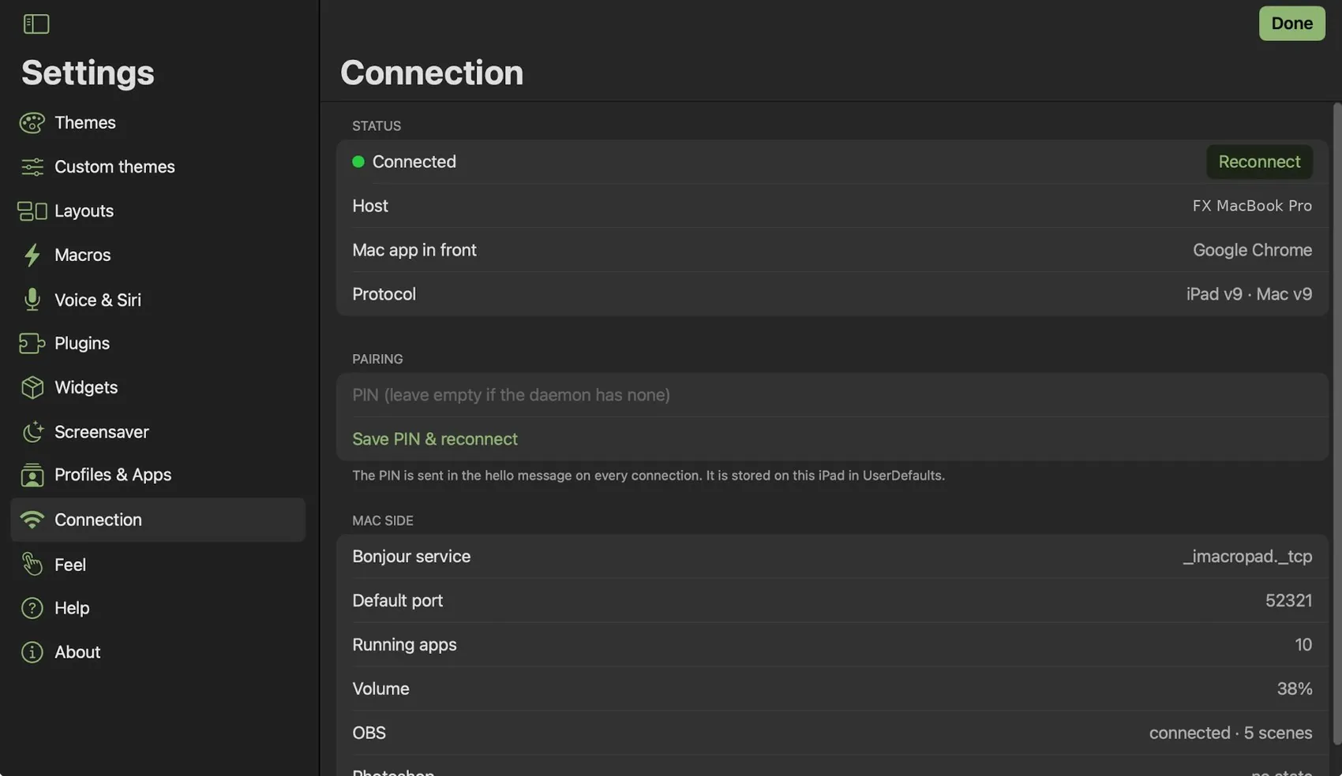Click 'Google Chrome' front app value
The height and width of the screenshot is (776, 1342).
point(1253,250)
